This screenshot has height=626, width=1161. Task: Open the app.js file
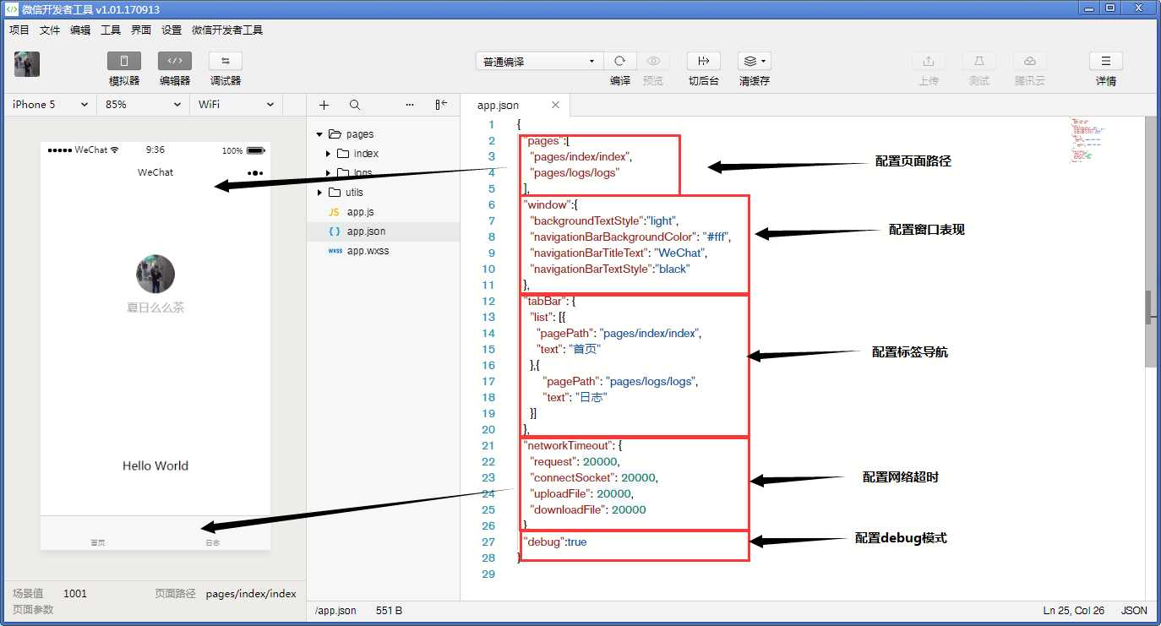point(360,212)
